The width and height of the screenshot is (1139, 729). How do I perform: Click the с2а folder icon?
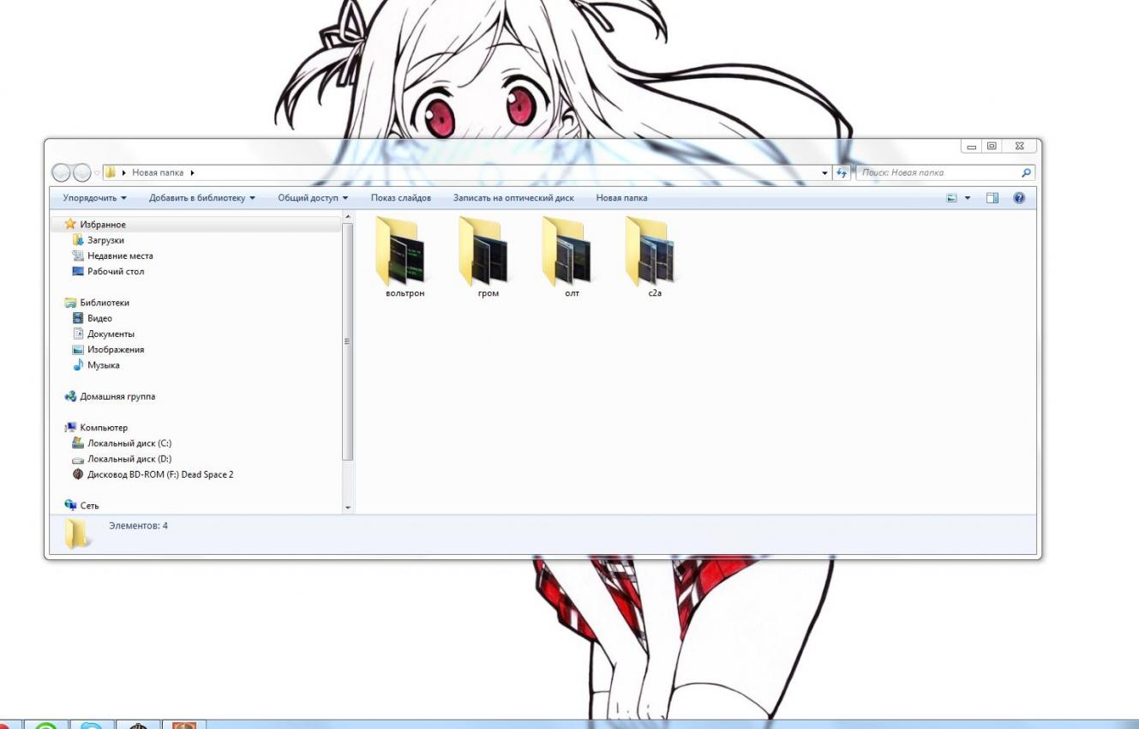[x=654, y=251]
